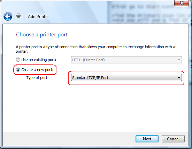The image size is (192, 149).
Task: Select the 'Use an existing port' radio button
Action: pos(18,60)
